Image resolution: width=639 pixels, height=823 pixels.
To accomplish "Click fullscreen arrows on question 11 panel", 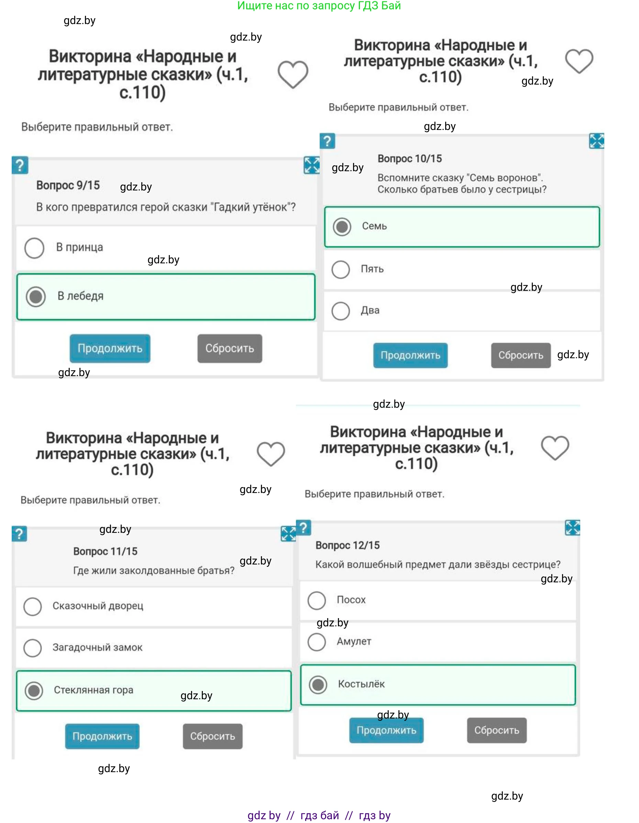I will (288, 534).
